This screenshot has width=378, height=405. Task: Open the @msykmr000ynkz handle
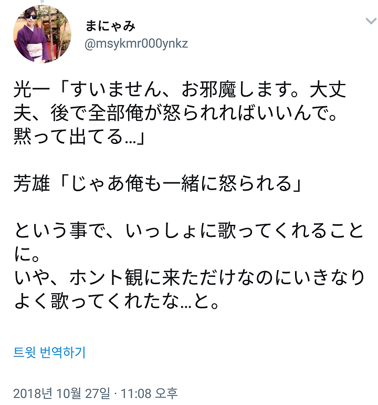[136, 44]
